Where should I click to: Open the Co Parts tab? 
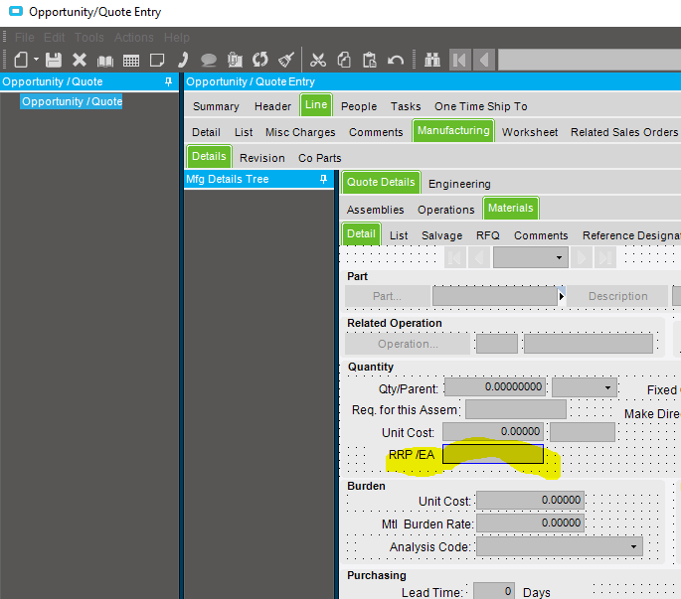[x=320, y=158]
